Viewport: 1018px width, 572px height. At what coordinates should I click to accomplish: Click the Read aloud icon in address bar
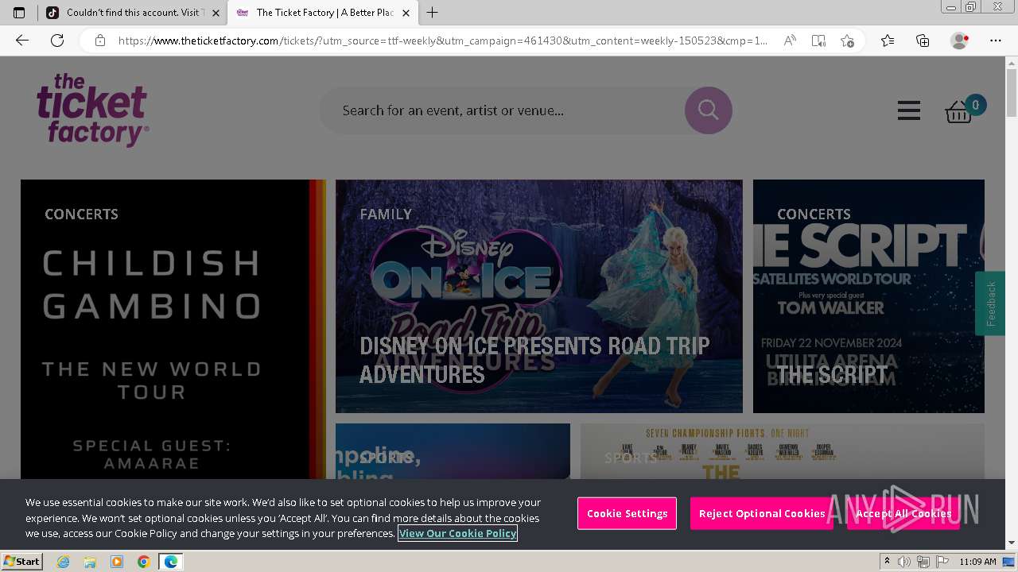[790, 41]
